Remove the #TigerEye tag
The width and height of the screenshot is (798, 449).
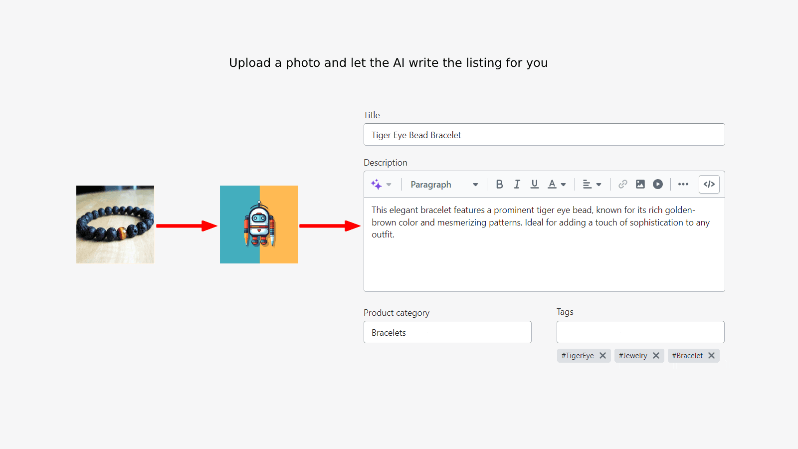pyautogui.click(x=602, y=356)
